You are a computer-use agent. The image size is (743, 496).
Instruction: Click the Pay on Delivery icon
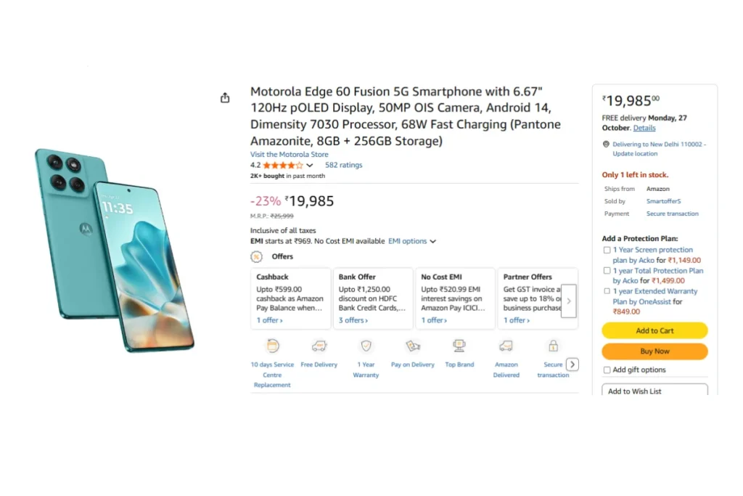tap(413, 346)
